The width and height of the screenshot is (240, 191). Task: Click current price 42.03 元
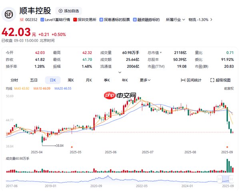[19, 32]
